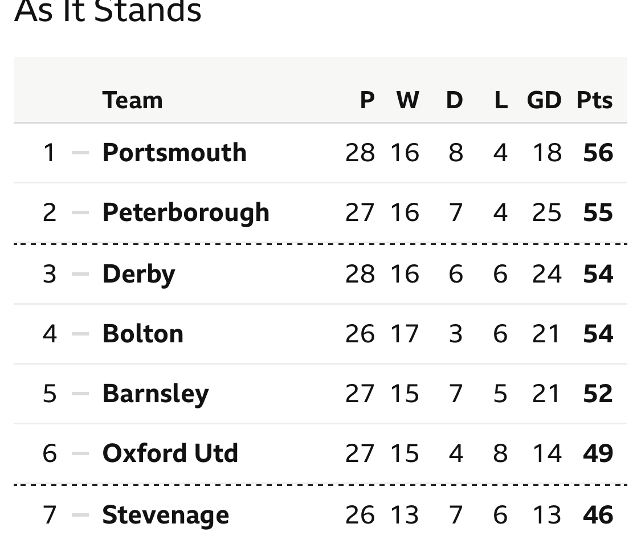641x544 pixels.
Task: Select Stevenage in the standings
Action: (166, 514)
